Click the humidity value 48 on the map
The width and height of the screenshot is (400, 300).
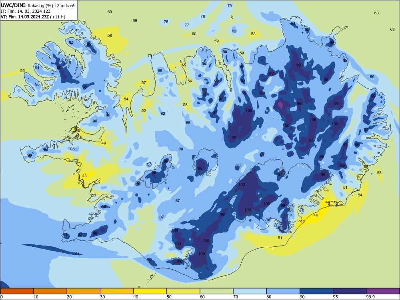tap(84, 176)
